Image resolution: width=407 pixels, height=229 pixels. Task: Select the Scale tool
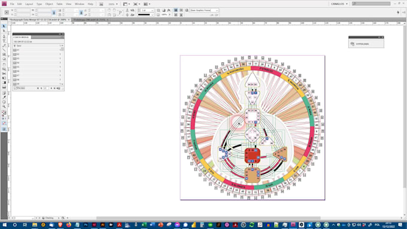[x=4, y=69]
